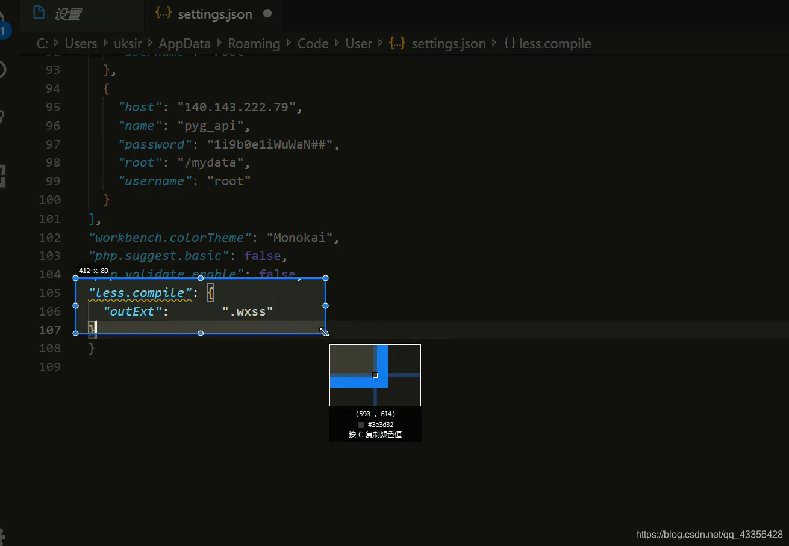
Task: Click the color value #3e3d32 in magnifier
Action: 381,425
